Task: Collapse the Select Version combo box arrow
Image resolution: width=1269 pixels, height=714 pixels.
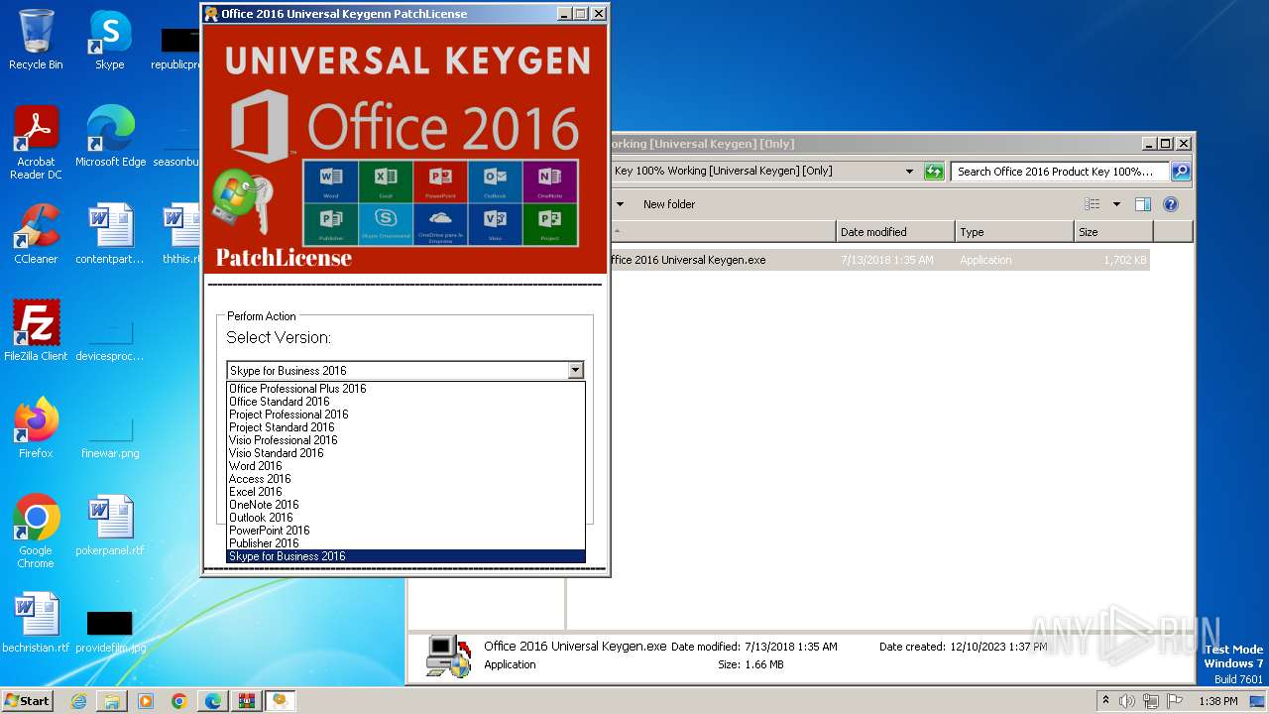Action: click(x=575, y=370)
